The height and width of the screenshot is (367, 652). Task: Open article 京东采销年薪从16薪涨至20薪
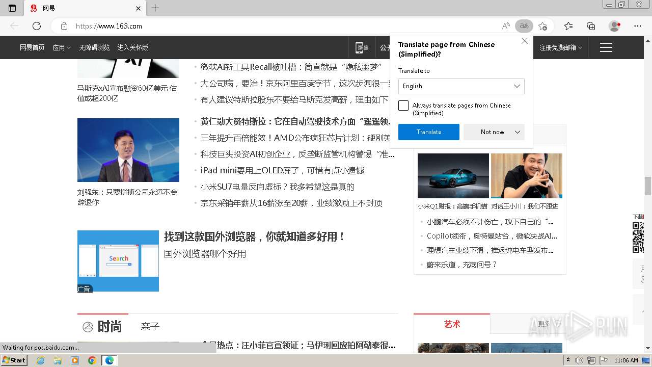[291, 203]
